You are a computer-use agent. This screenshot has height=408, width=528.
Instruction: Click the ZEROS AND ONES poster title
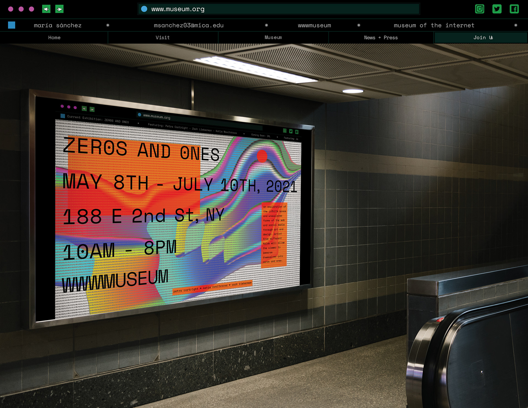click(141, 150)
